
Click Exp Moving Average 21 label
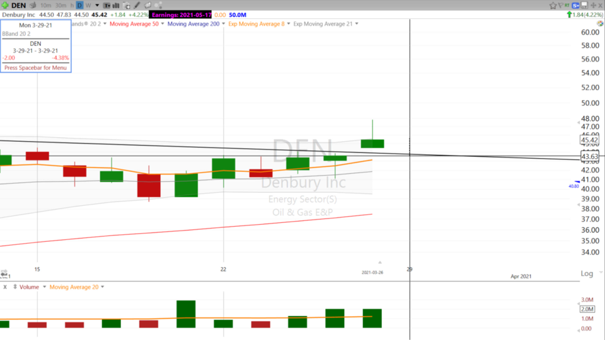coord(323,24)
